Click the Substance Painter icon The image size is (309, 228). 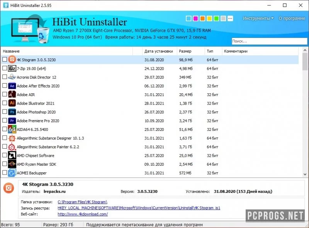click(x=12, y=147)
